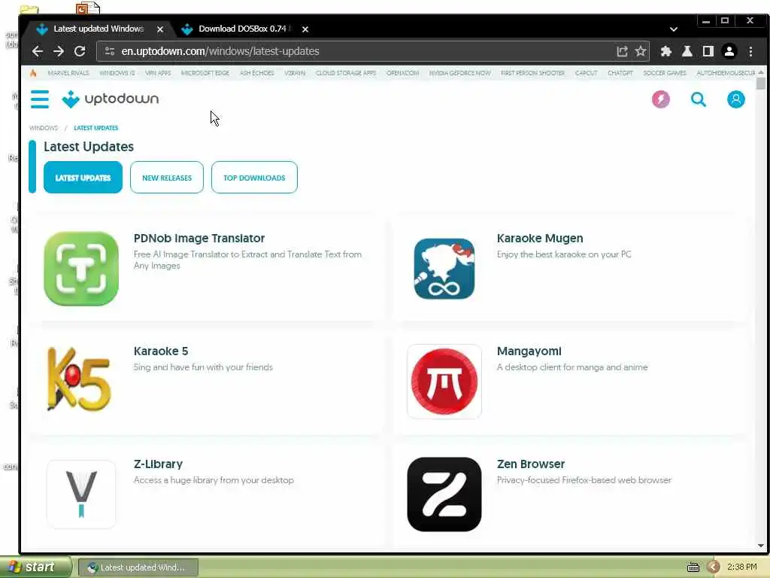
Task: Select the Latest updated Windows tab
Action: tap(99, 29)
